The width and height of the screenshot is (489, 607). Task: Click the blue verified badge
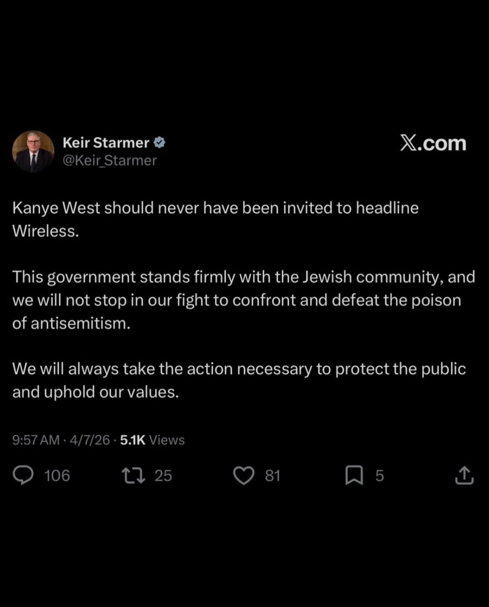click(159, 142)
